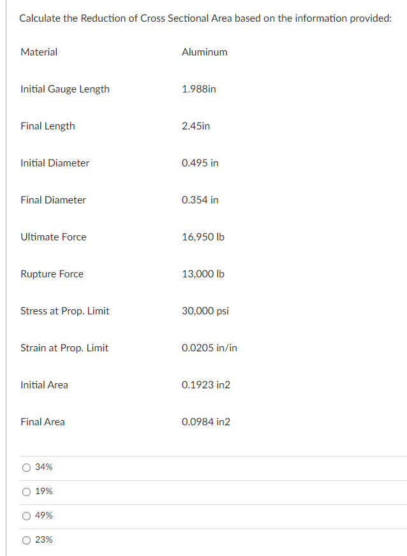Click the Final Length row
Image resolution: width=407 pixels, height=556 pixels.
click(x=48, y=126)
